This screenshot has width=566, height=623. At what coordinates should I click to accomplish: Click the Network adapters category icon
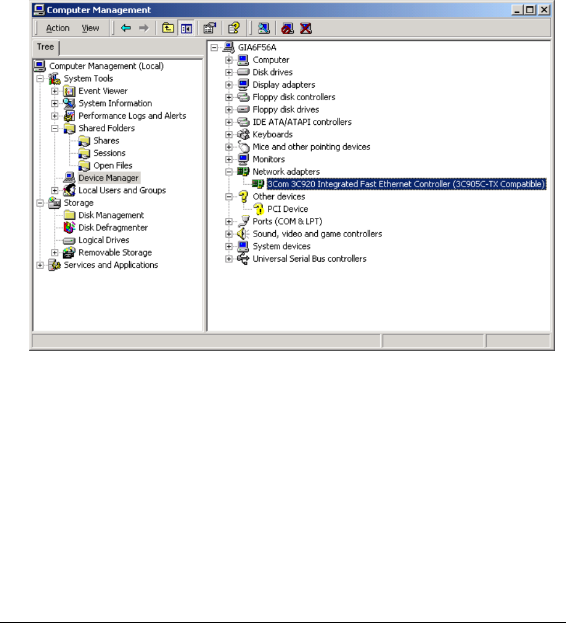coord(243,172)
